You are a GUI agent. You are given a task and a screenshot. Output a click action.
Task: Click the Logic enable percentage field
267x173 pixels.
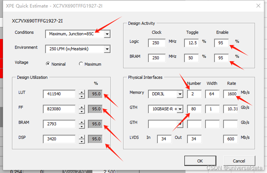(x=222, y=43)
